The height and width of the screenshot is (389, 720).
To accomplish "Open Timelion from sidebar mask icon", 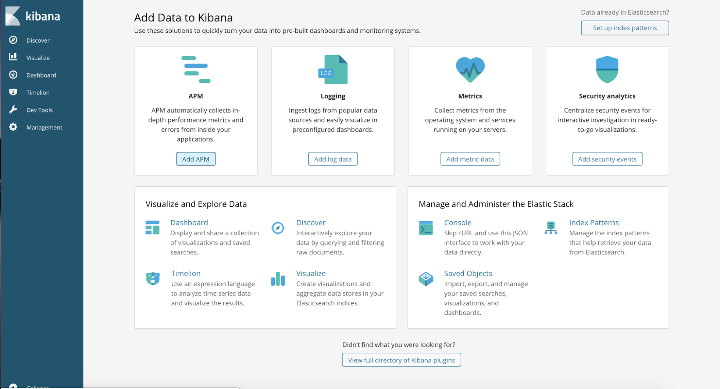I will [x=13, y=92].
